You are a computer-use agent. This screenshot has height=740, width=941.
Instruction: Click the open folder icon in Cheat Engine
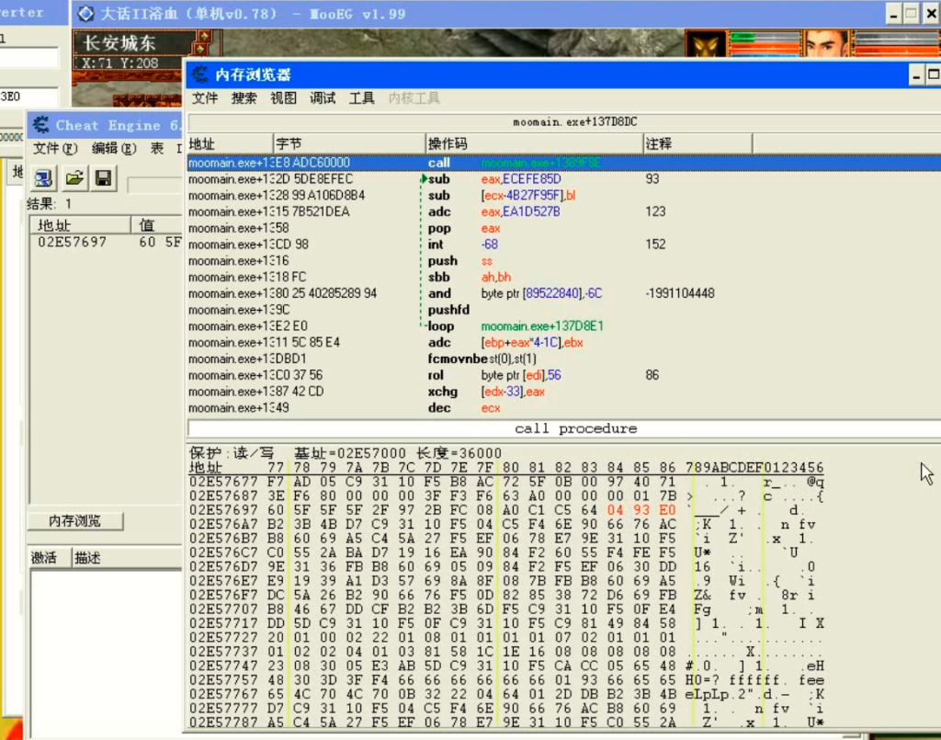tap(74, 177)
